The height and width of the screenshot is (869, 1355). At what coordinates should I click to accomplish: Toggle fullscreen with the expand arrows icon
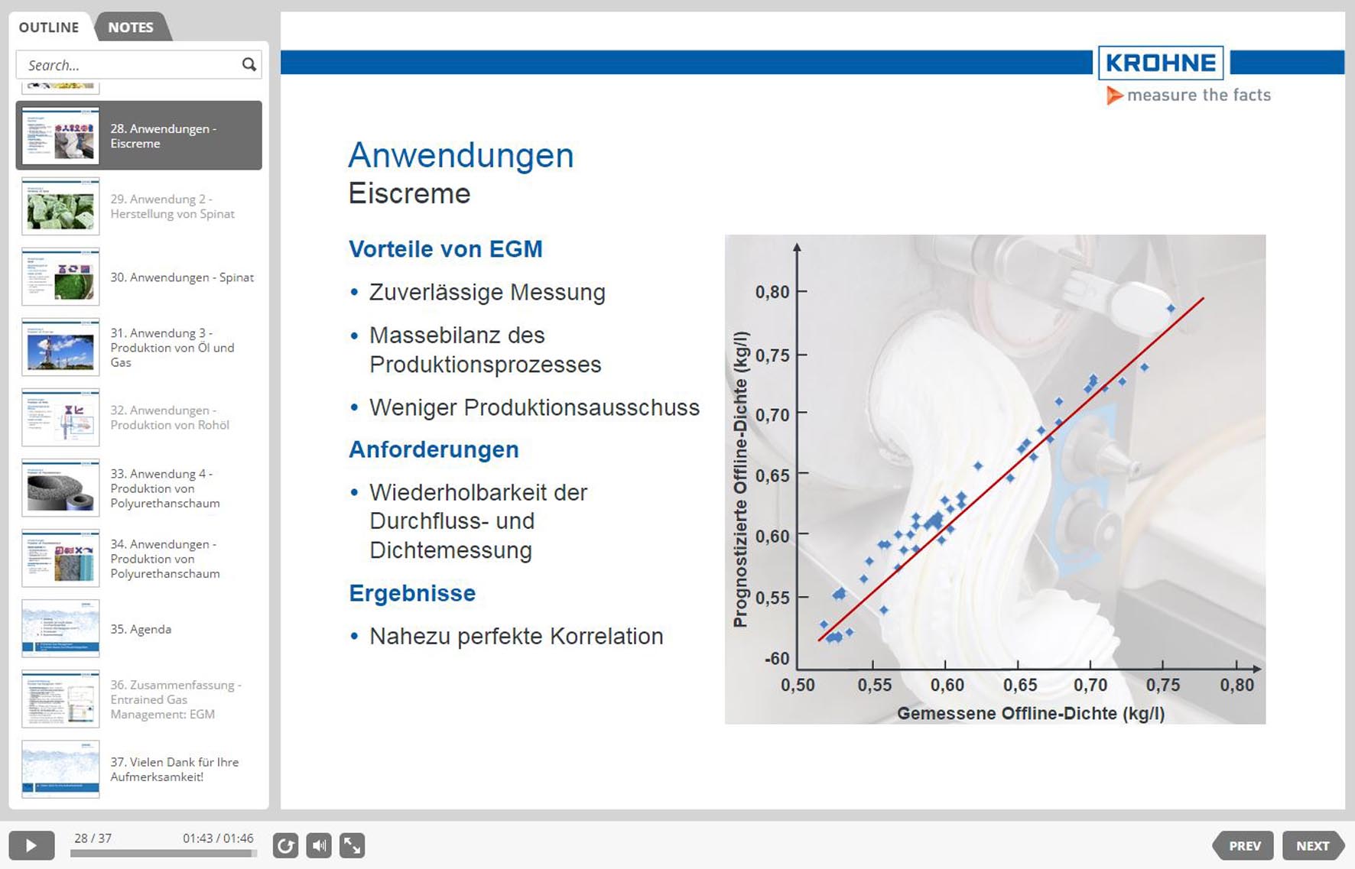coord(352,845)
